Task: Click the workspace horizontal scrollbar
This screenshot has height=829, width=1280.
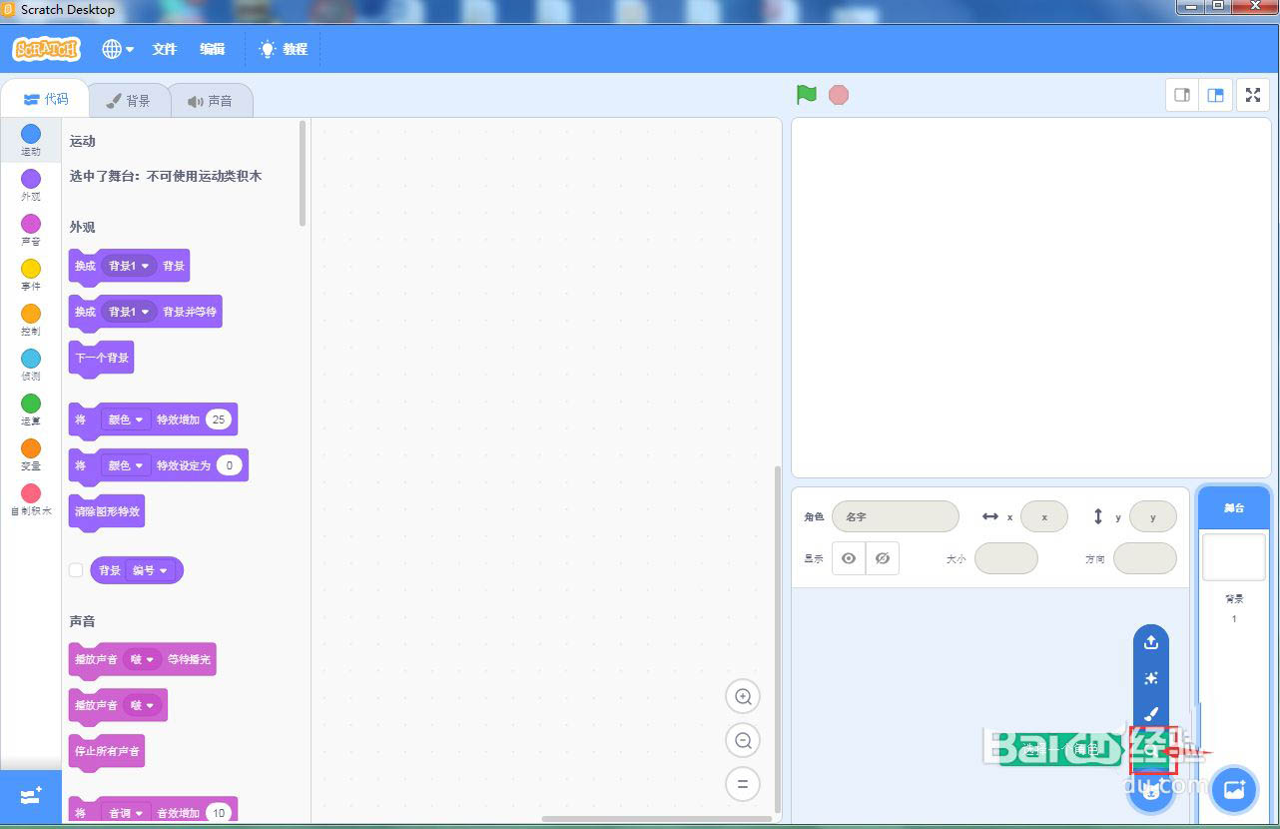Action: [x=659, y=819]
